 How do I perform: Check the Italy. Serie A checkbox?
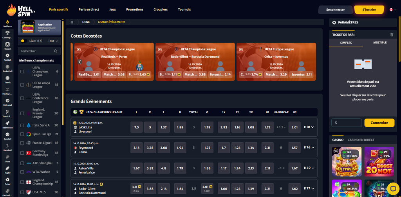click(x=22, y=125)
